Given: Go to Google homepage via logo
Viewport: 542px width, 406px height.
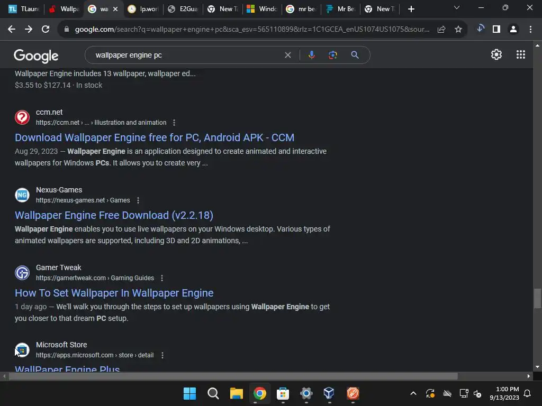Looking at the screenshot, I should click(x=36, y=56).
